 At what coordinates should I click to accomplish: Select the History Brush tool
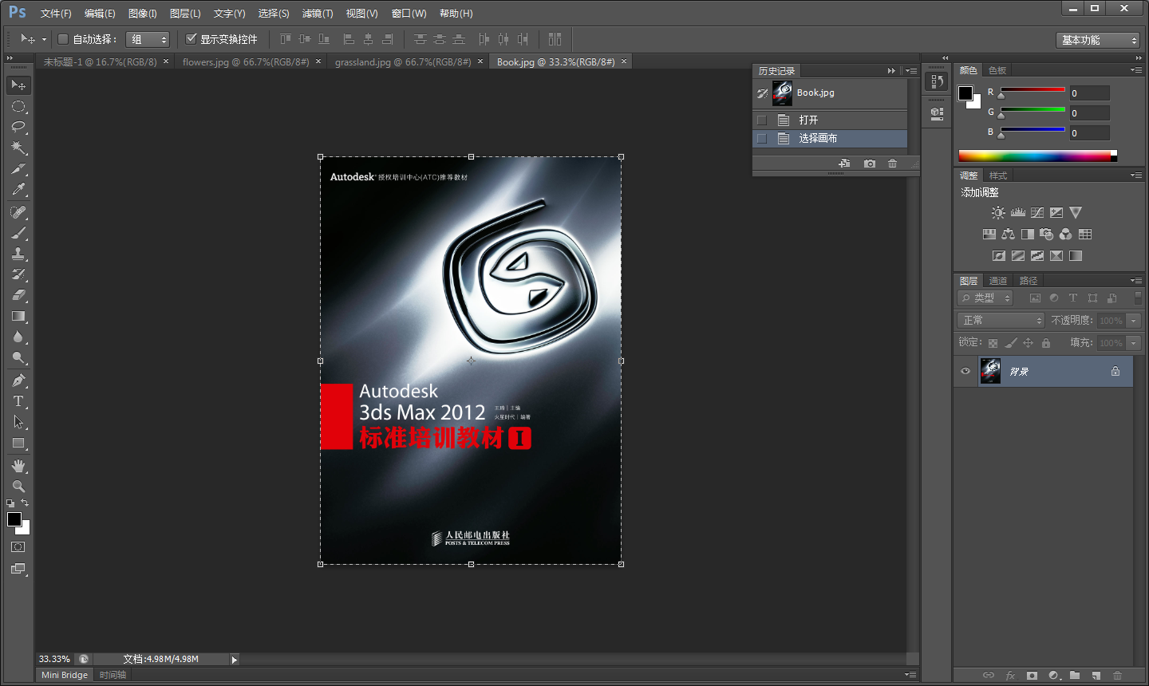[18, 274]
